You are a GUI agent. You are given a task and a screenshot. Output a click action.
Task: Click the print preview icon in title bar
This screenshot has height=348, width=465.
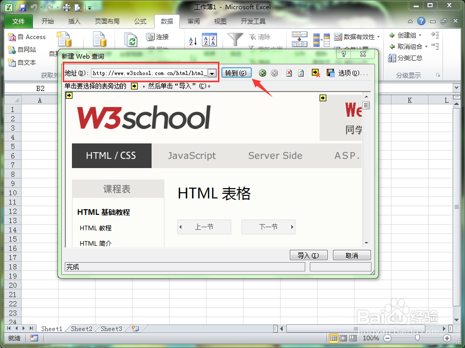pos(78,7)
